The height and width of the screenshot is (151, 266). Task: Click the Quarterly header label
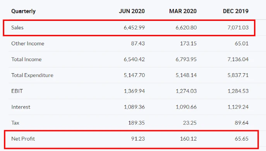coord(23,11)
